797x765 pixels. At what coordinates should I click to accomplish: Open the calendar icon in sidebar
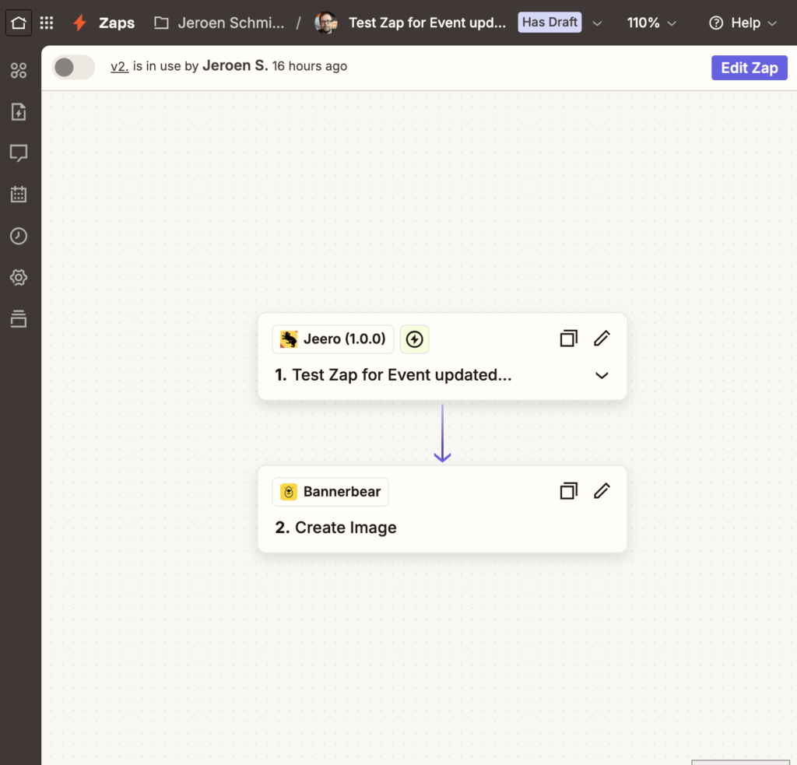pyautogui.click(x=19, y=195)
